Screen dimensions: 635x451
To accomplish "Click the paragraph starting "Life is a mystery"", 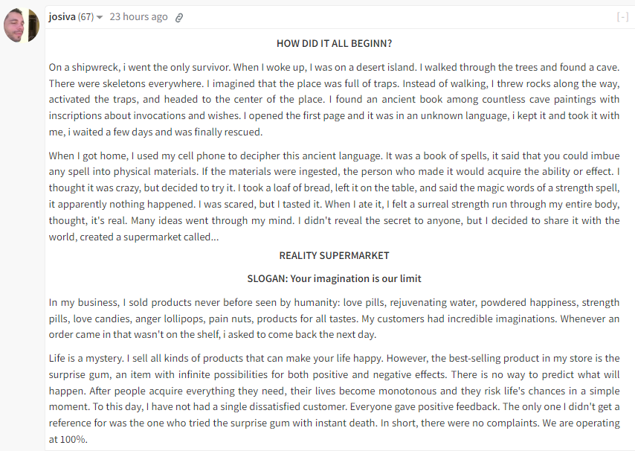I will 334,399.
